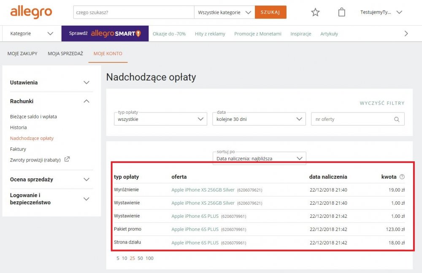
Task: Open the Wszystkie kategorie dropdown
Action: point(225,12)
